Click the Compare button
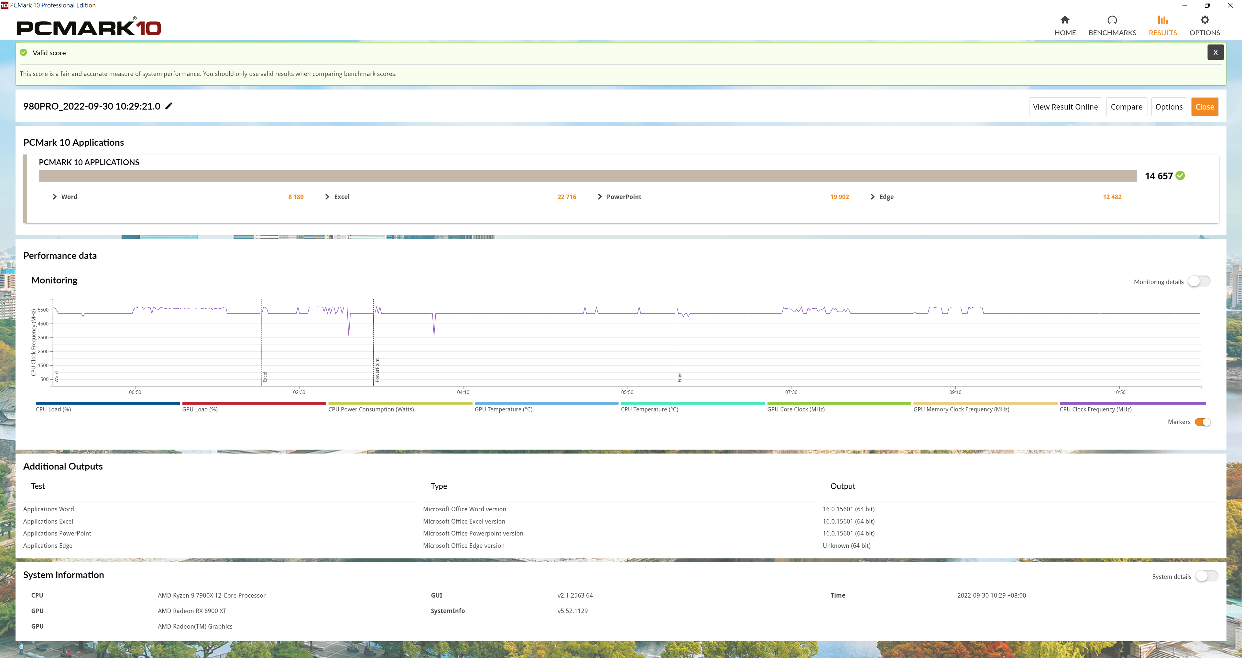The image size is (1242, 658). pos(1126,107)
